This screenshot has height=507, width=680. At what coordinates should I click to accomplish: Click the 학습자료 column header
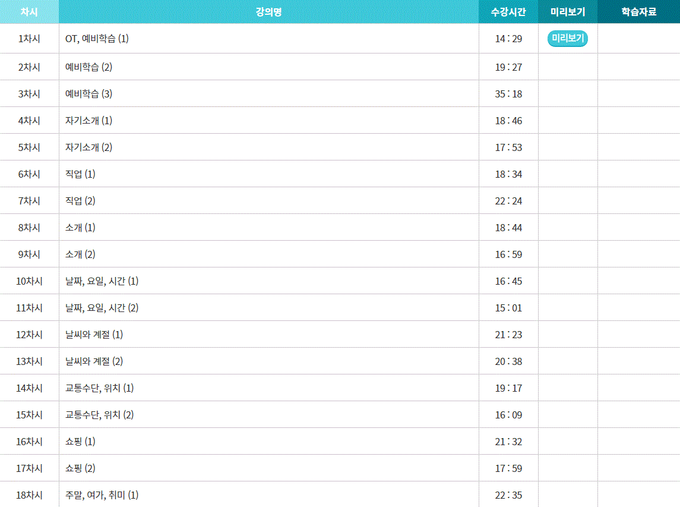click(638, 12)
